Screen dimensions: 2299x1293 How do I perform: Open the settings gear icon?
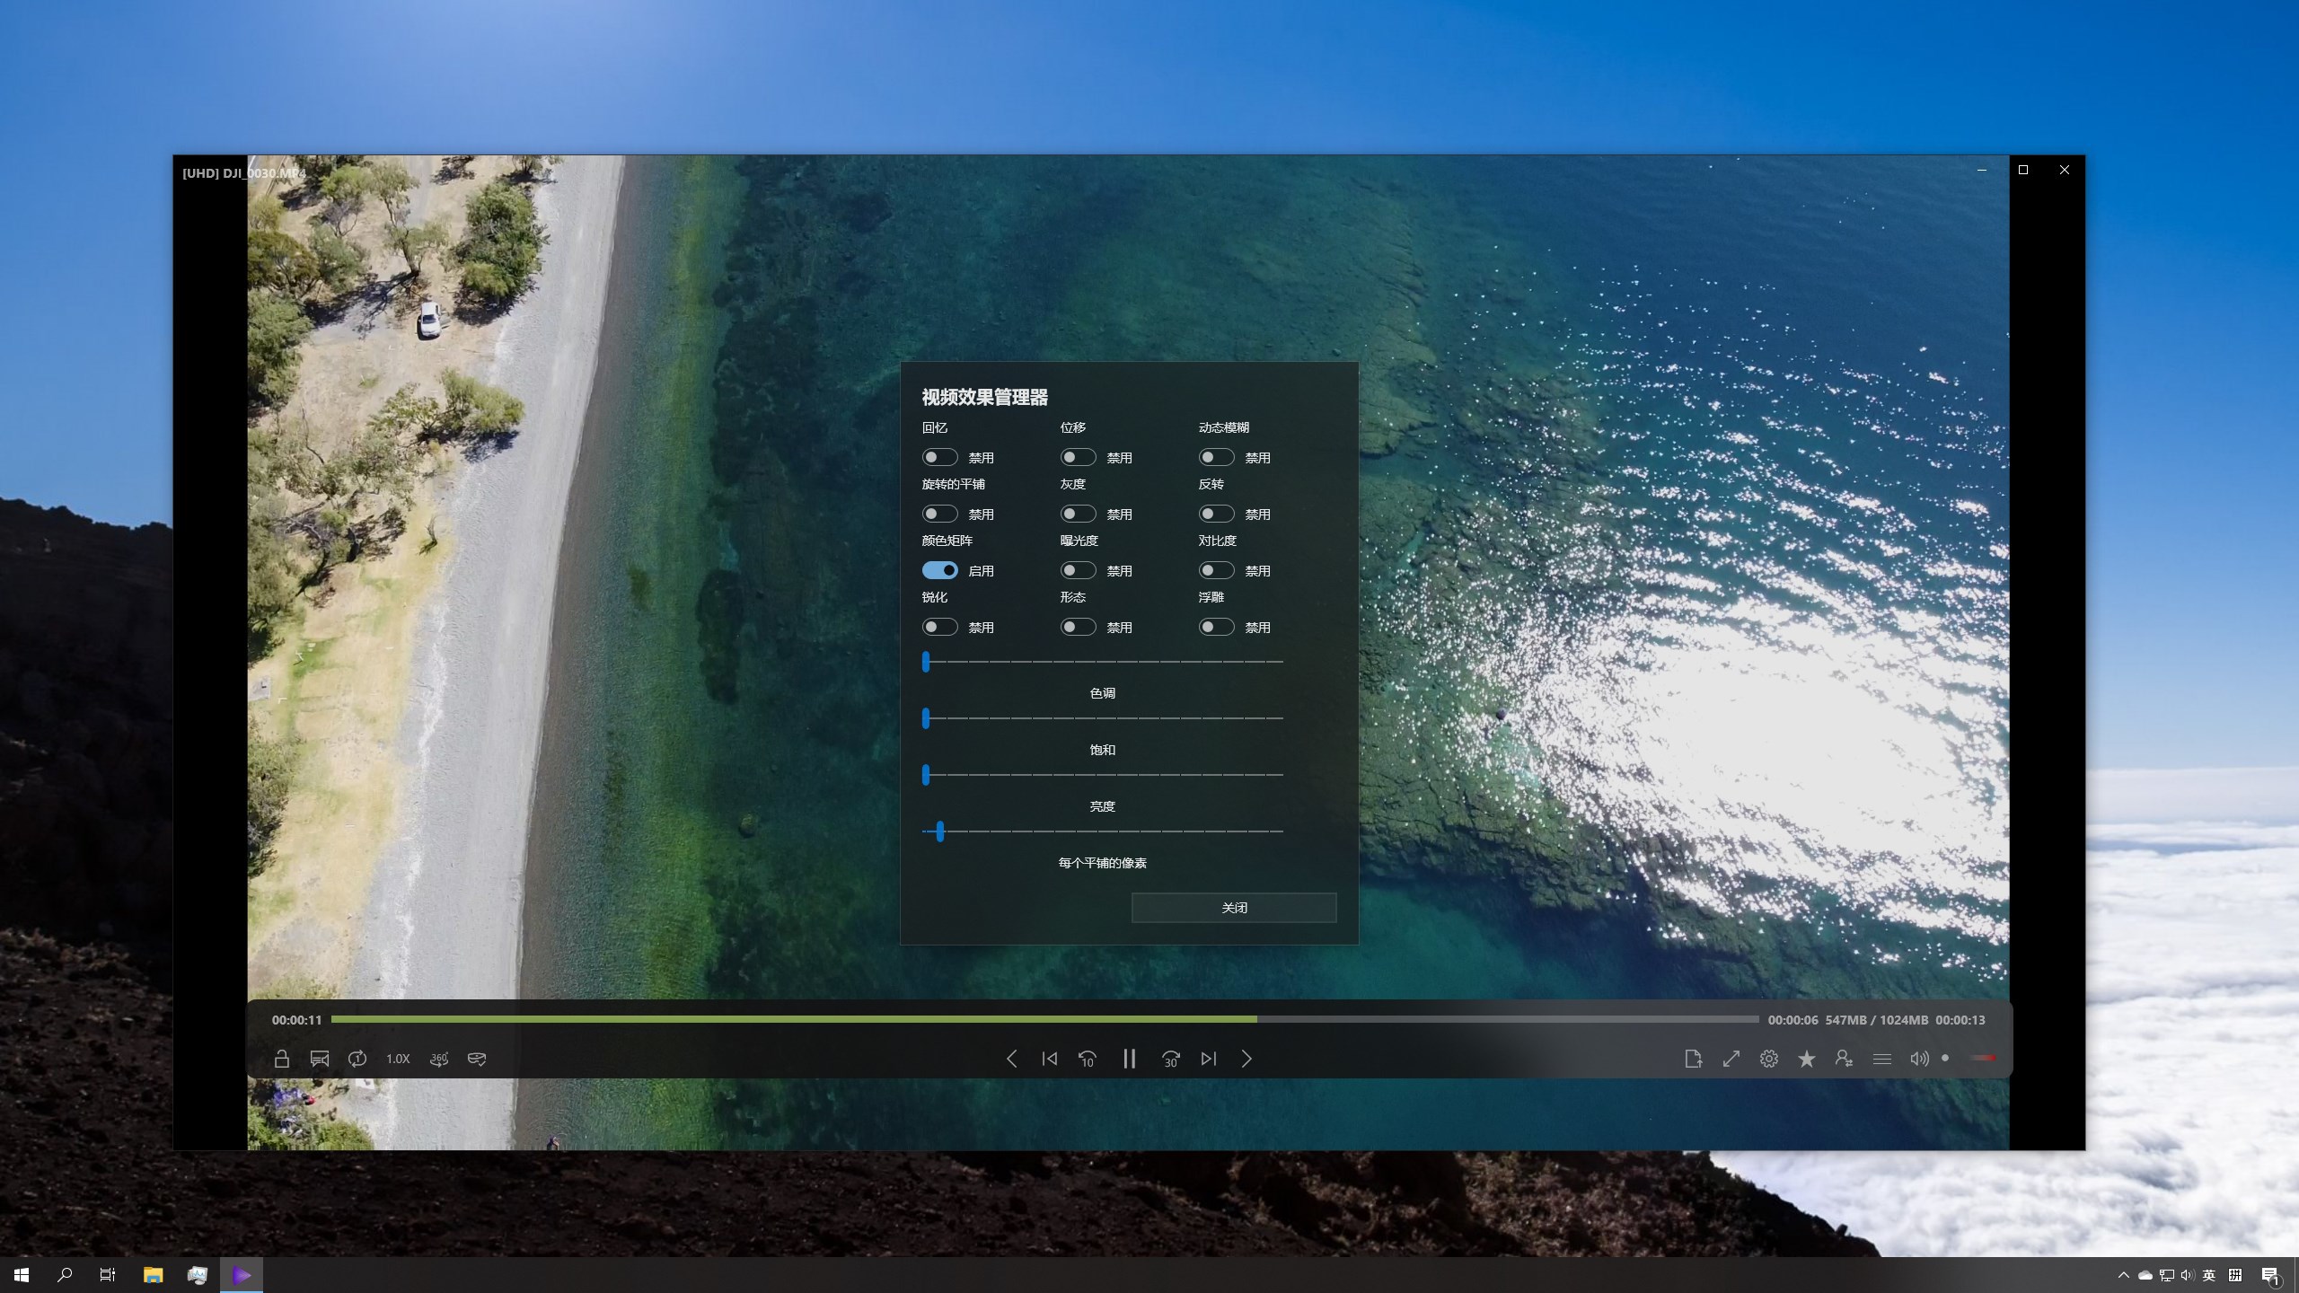point(1768,1059)
